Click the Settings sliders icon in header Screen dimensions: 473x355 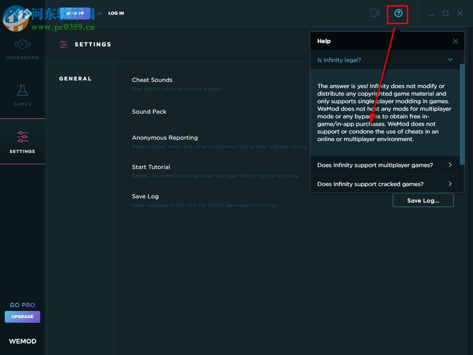[63, 44]
